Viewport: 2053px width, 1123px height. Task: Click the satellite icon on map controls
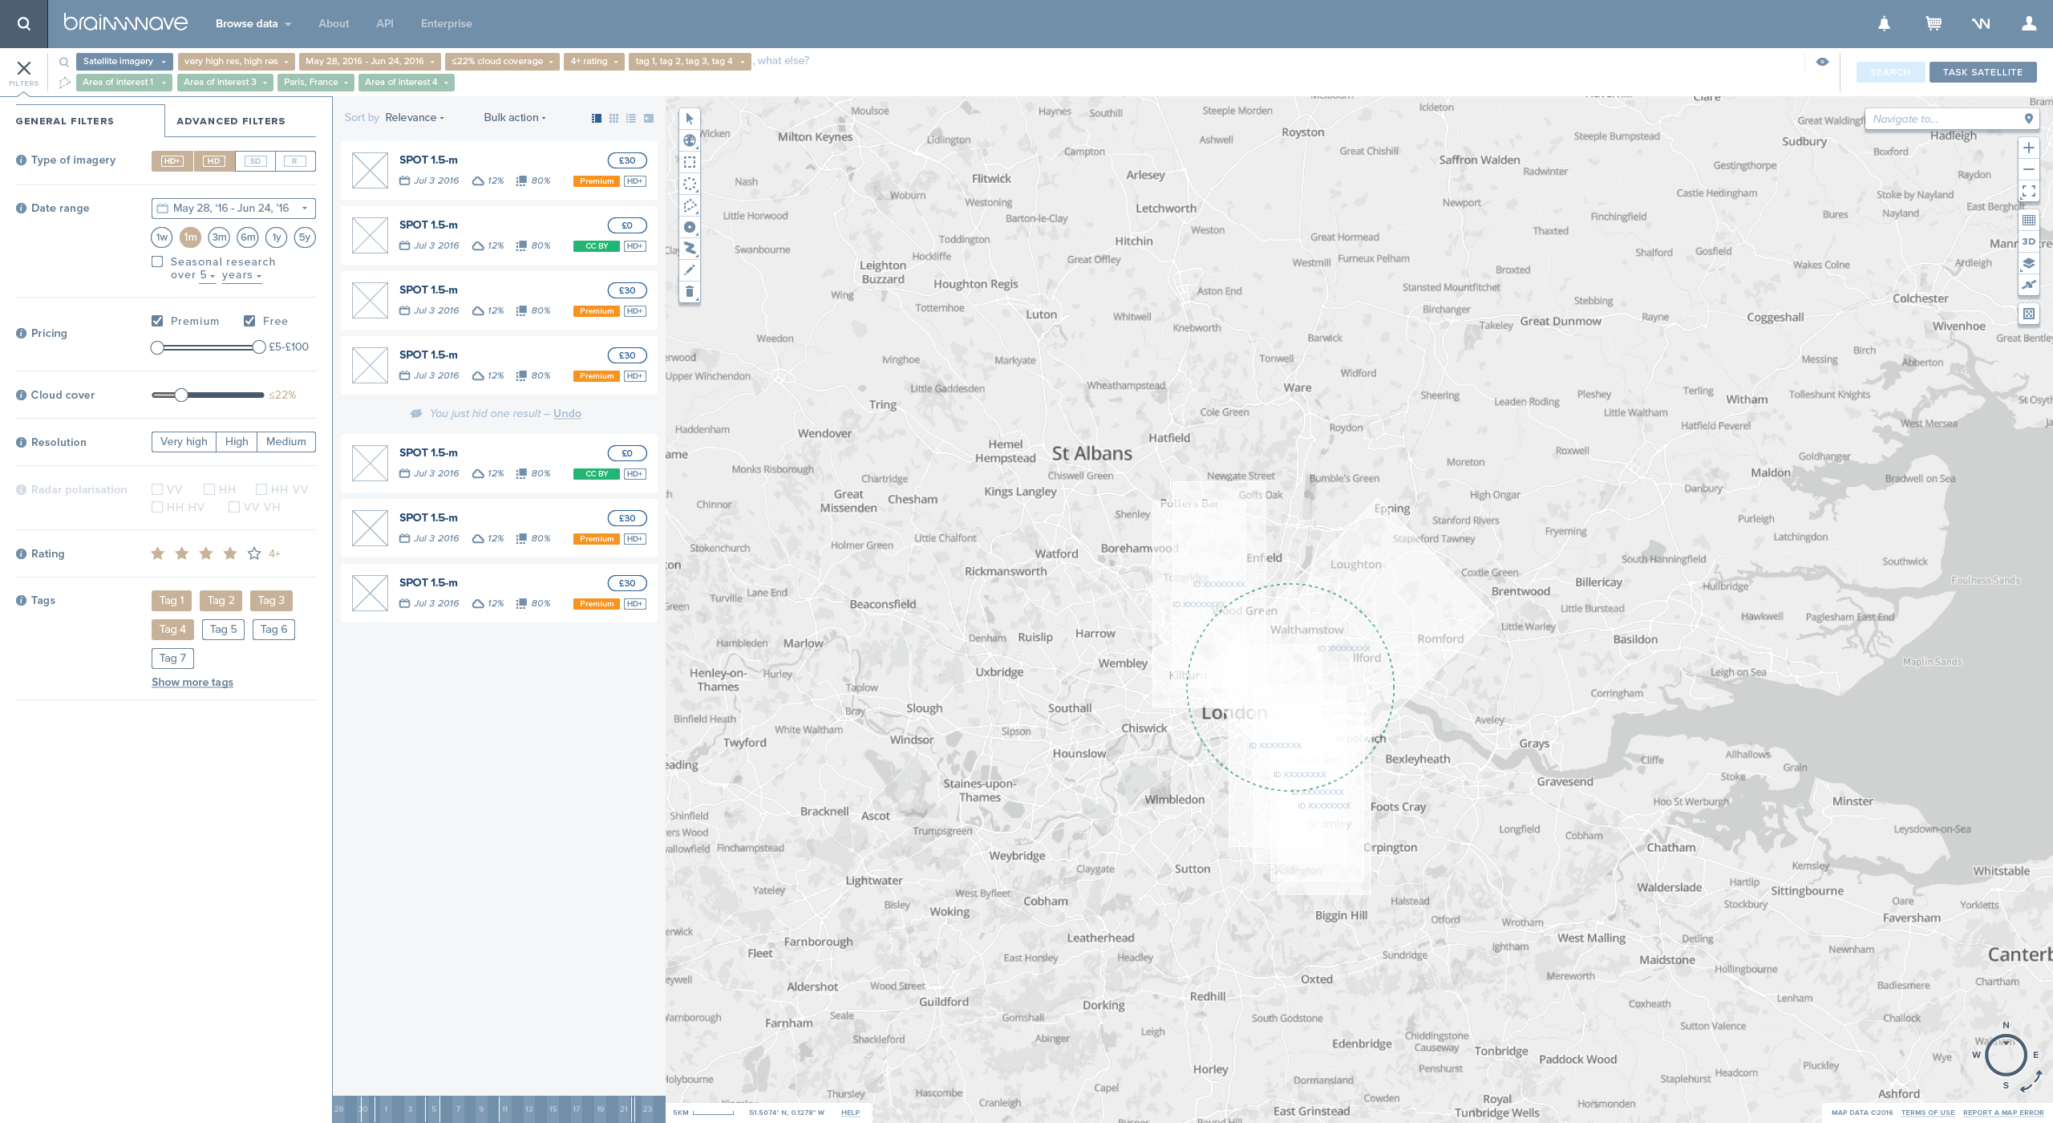point(2028,285)
